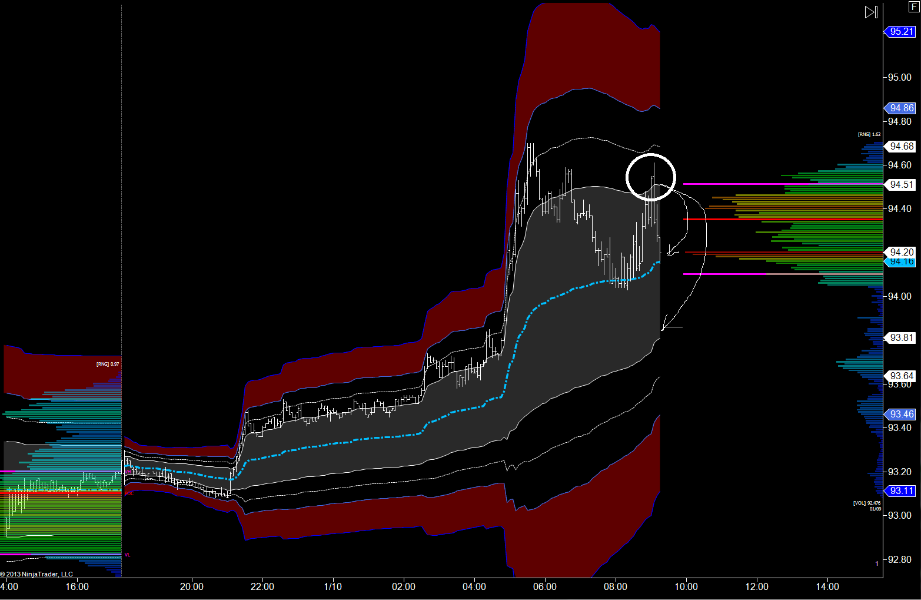
Task: Click the magenta VL label
Action: [x=128, y=555]
